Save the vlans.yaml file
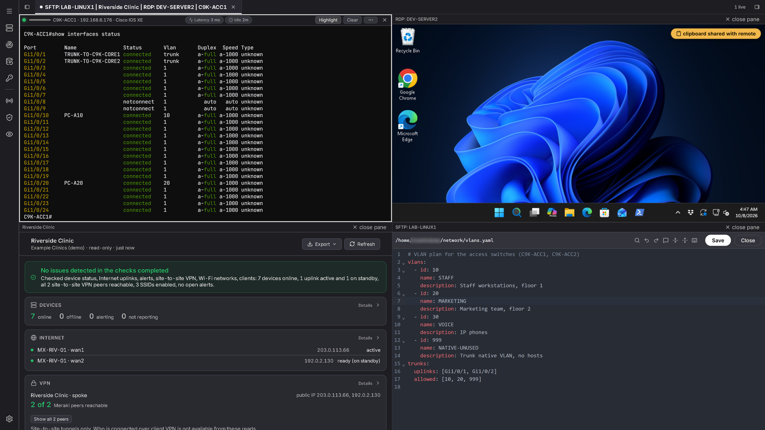The width and height of the screenshot is (765, 430). [x=718, y=240]
